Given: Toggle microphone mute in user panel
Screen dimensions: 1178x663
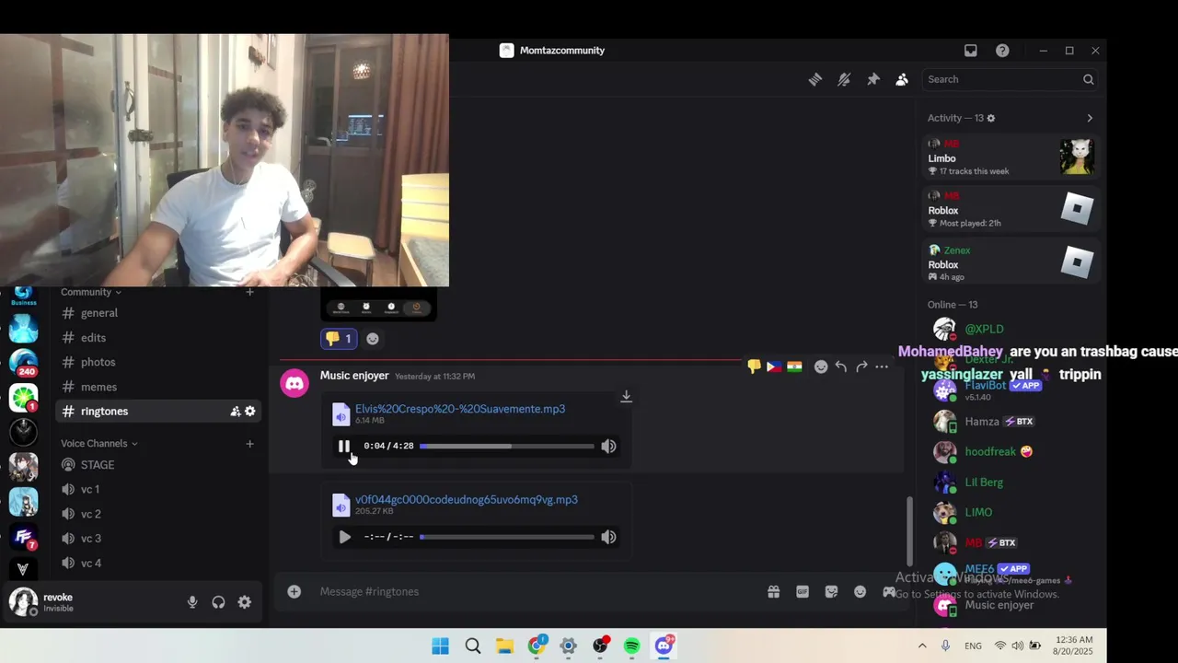Looking at the screenshot, I should click(x=192, y=602).
